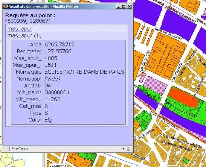The image size is (206, 167).
Task: Click the rue de la cité label
Action: pyautogui.click(x=145, y=61)
